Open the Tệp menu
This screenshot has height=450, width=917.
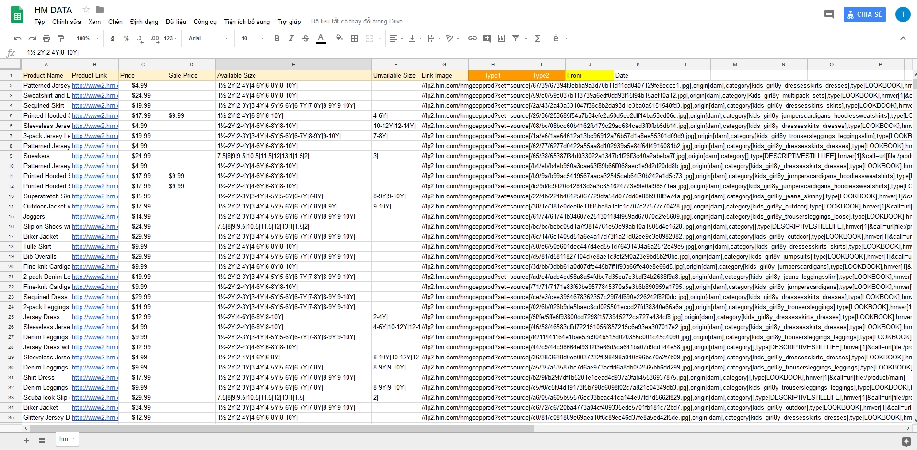coord(39,22)
